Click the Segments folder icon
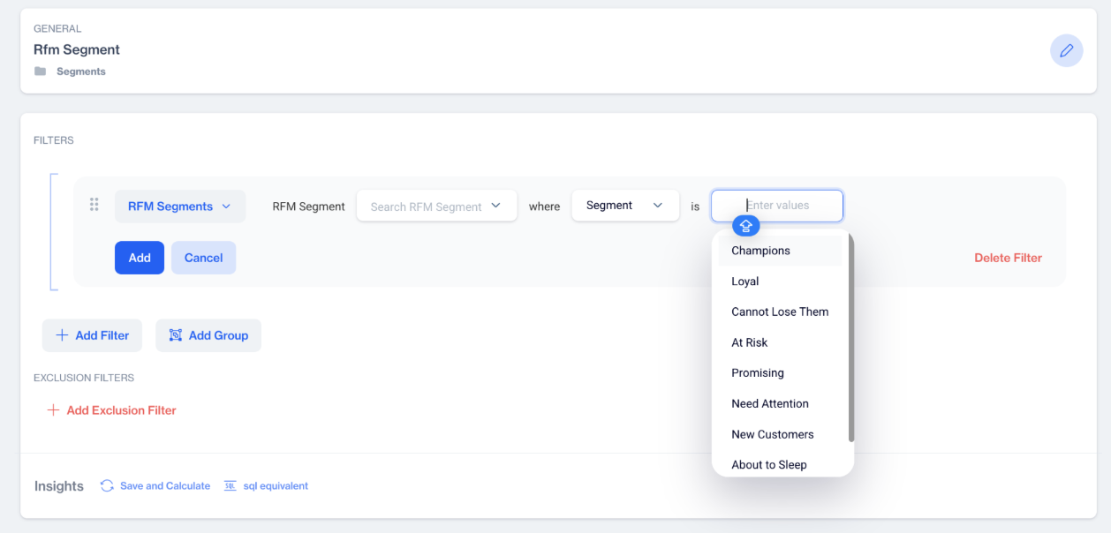The height and width of the screenshot is (533, 1111). tap(40, 71)
